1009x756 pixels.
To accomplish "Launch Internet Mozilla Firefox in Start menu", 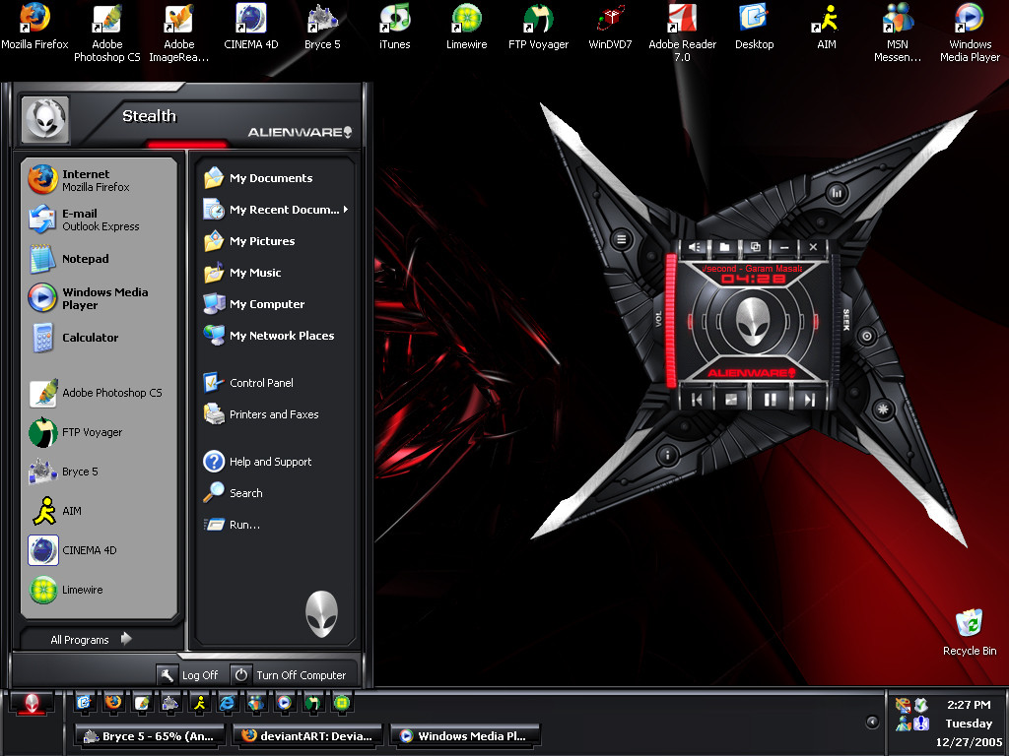I will click(x=100, y=180).
